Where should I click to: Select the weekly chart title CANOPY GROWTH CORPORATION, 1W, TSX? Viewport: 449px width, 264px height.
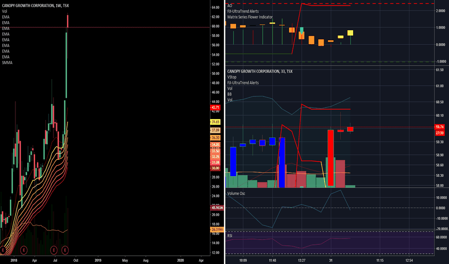coord(35,5)
